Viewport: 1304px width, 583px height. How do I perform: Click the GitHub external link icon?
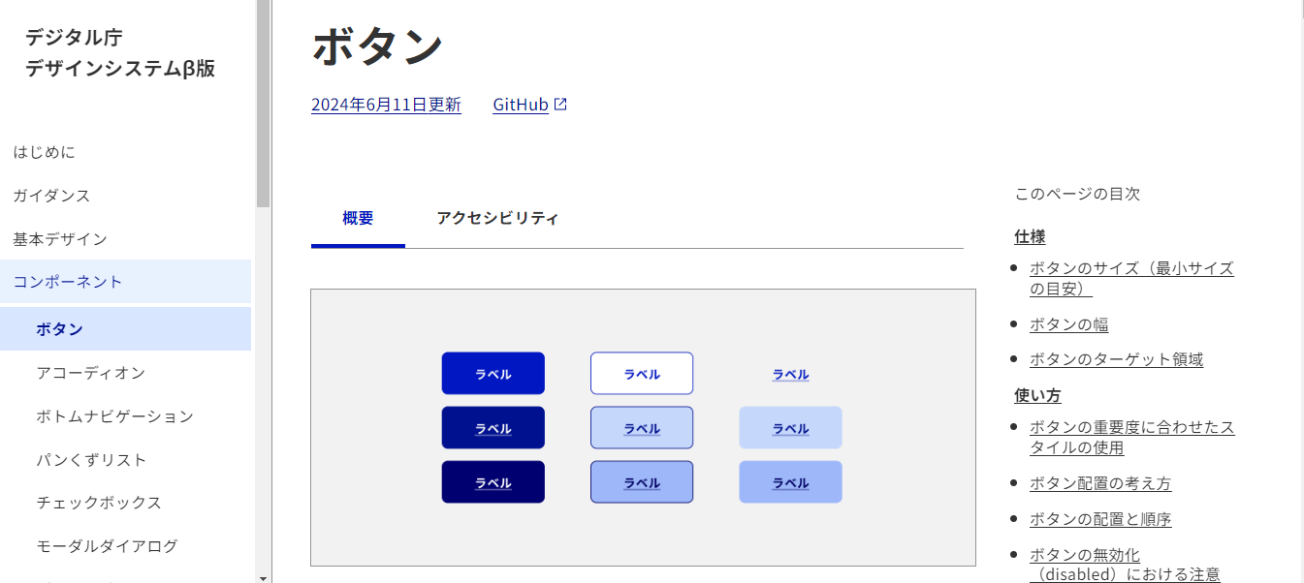(x=560, y=105)
